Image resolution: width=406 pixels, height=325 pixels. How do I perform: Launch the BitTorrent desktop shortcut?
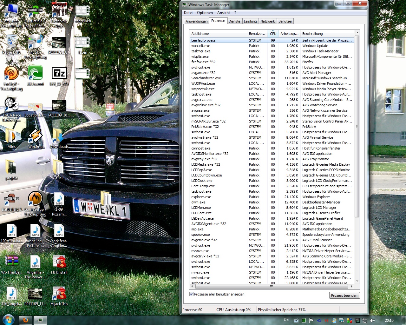click(x=35, y=76)
